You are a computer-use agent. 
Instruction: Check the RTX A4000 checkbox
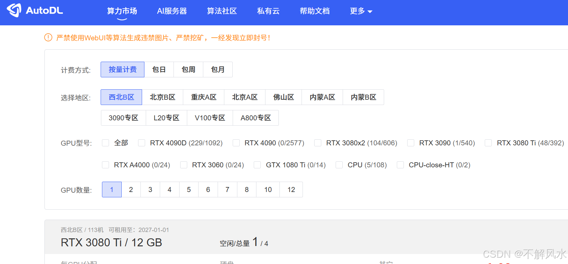pos(106,165)
